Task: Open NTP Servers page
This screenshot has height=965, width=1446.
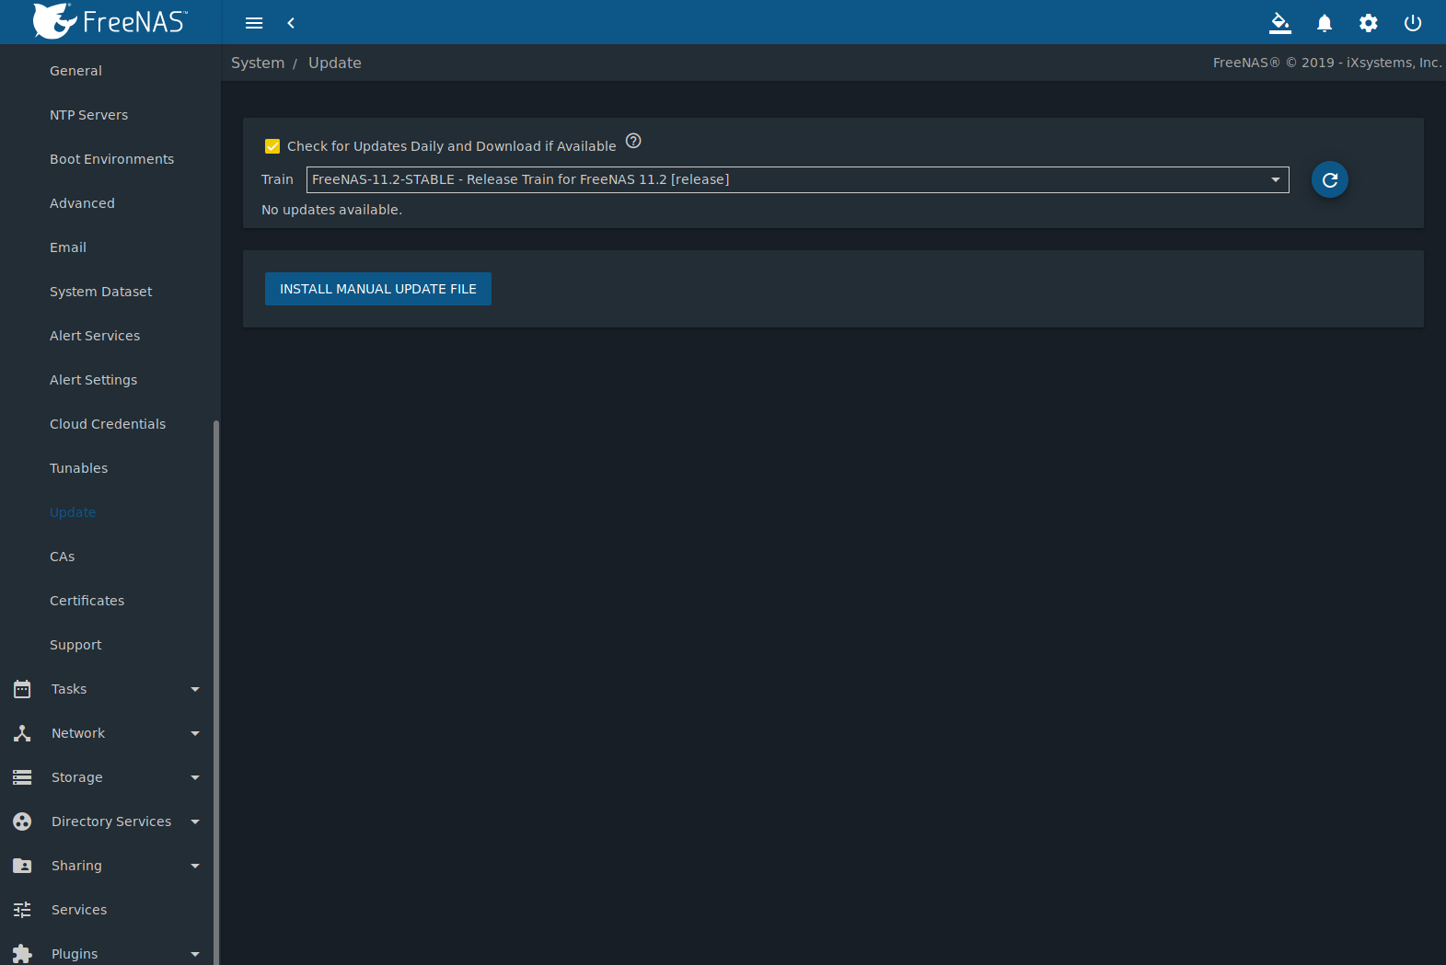Action: coord(88,115)
